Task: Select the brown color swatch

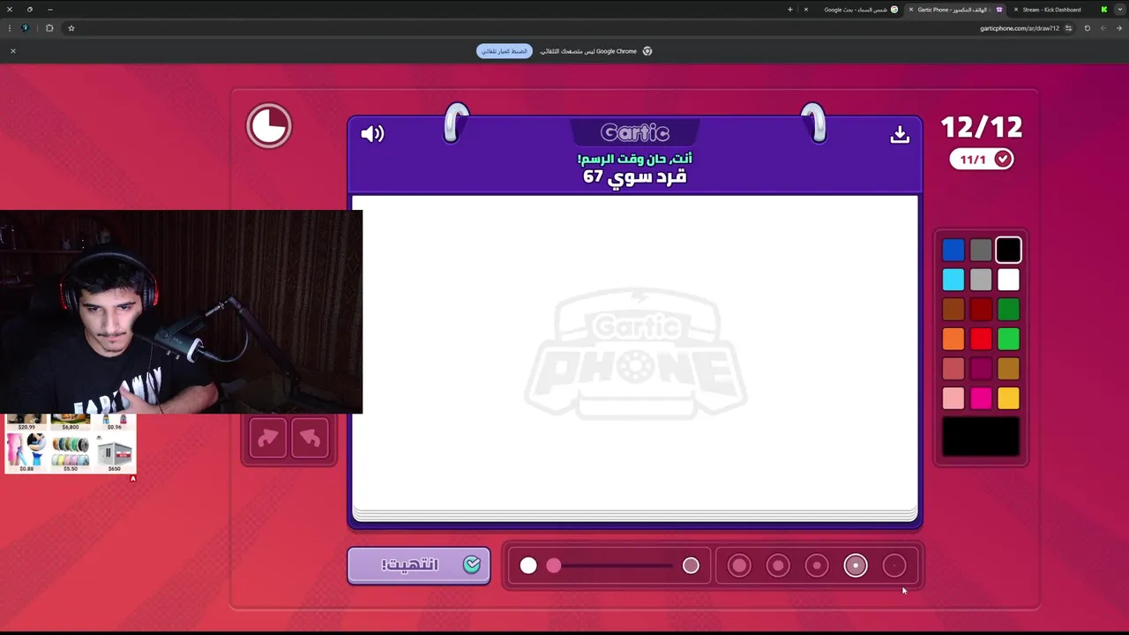Action: 953,309
